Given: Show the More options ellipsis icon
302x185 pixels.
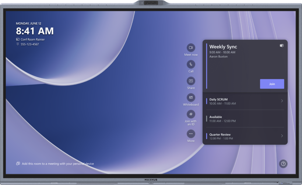Looking at the screenshot, I should coord(191,134).
